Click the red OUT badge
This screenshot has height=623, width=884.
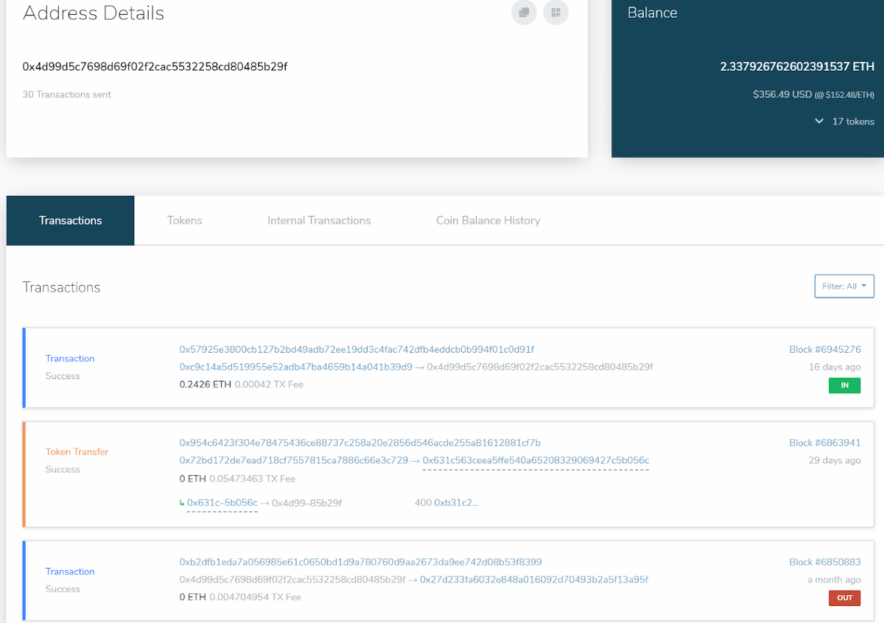845,598
